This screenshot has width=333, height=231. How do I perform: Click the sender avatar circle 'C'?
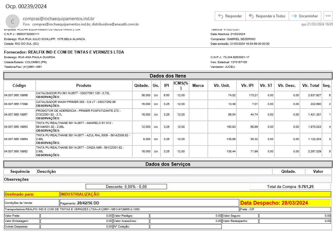coord(12,21)
